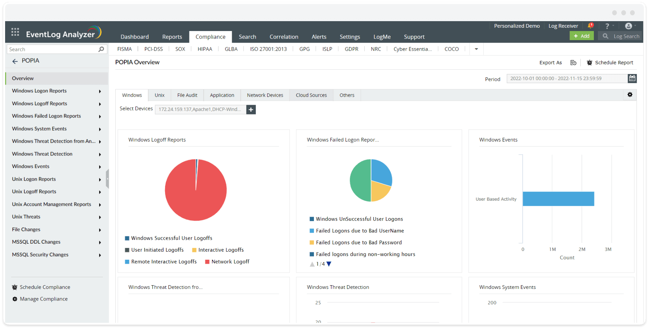This screenshot has height=329, width=649.
Task: Open the Log Receiver link
Action: click(x=563, y=26)
